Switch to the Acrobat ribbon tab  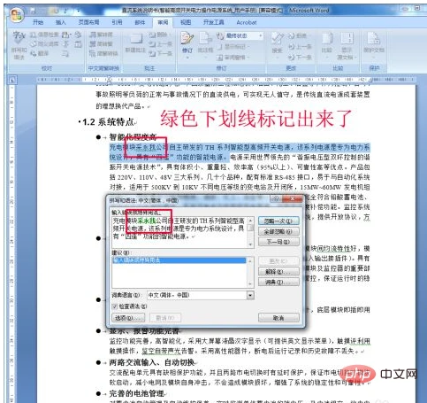[247, 22]
